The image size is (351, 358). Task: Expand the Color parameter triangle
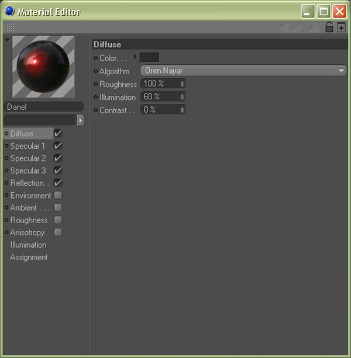point(135,57)
